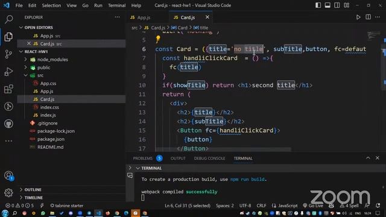Expand the public folder
The width and height of the screenshot is (386, 217).
25,67
